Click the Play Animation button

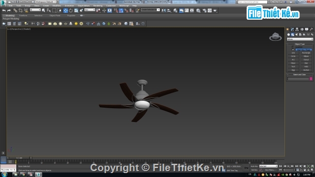(288, 166)
